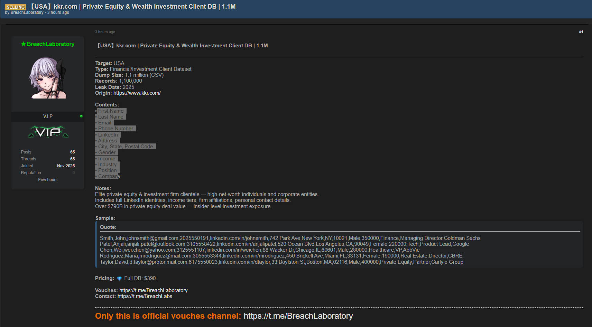Click the 'Few hours' text in profile
The height and width of the screenshot is (327, 592).
tap(48, 180)
